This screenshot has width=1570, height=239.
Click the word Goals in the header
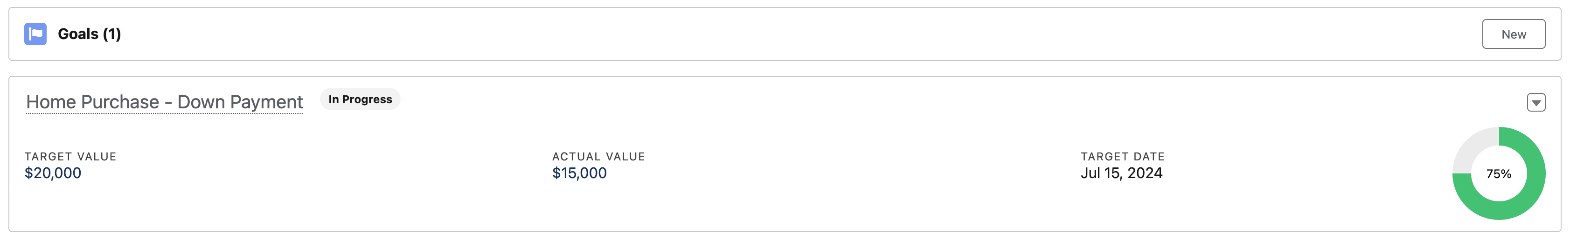point(78,34)
